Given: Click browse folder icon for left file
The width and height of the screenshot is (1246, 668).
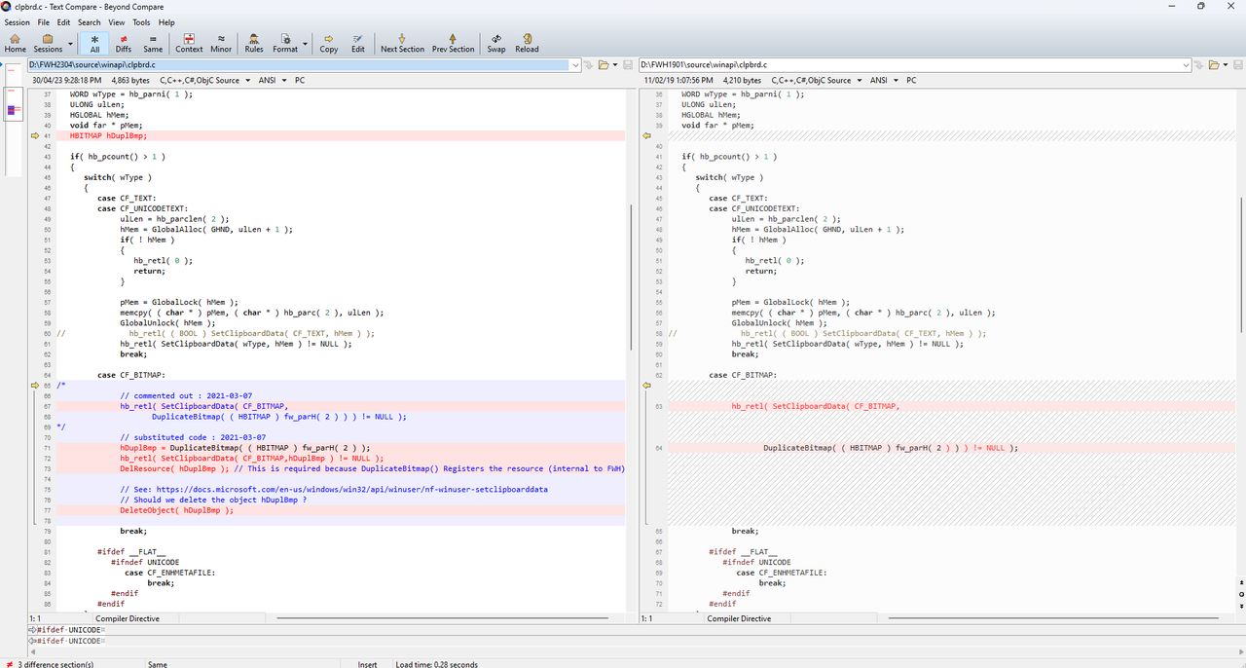Looking at the screenshot, I should [603, 65].
